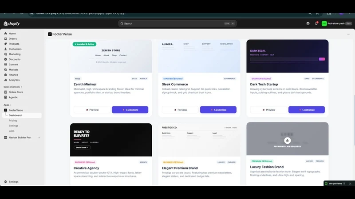Open the FooterVerse three-dot menu
The height and width of the screenshot is (199, 355).
(x=349, y=34)
